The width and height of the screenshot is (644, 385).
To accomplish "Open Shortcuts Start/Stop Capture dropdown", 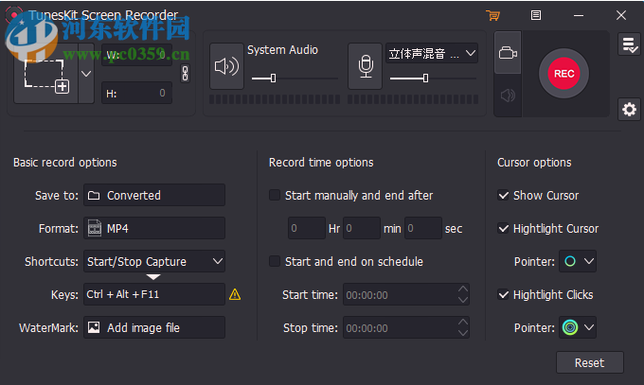I will pos(154,261).
